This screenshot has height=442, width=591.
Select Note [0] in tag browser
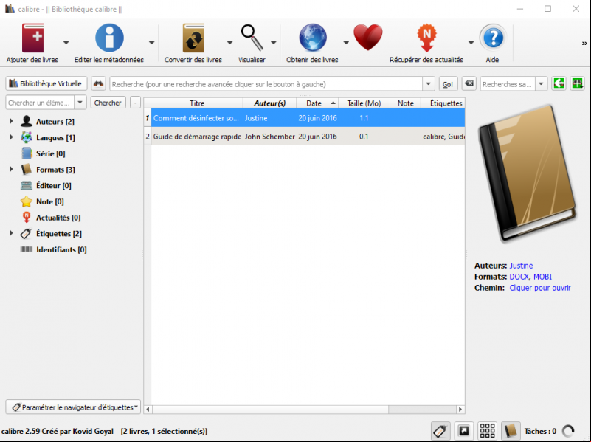(x=49, y=201)
